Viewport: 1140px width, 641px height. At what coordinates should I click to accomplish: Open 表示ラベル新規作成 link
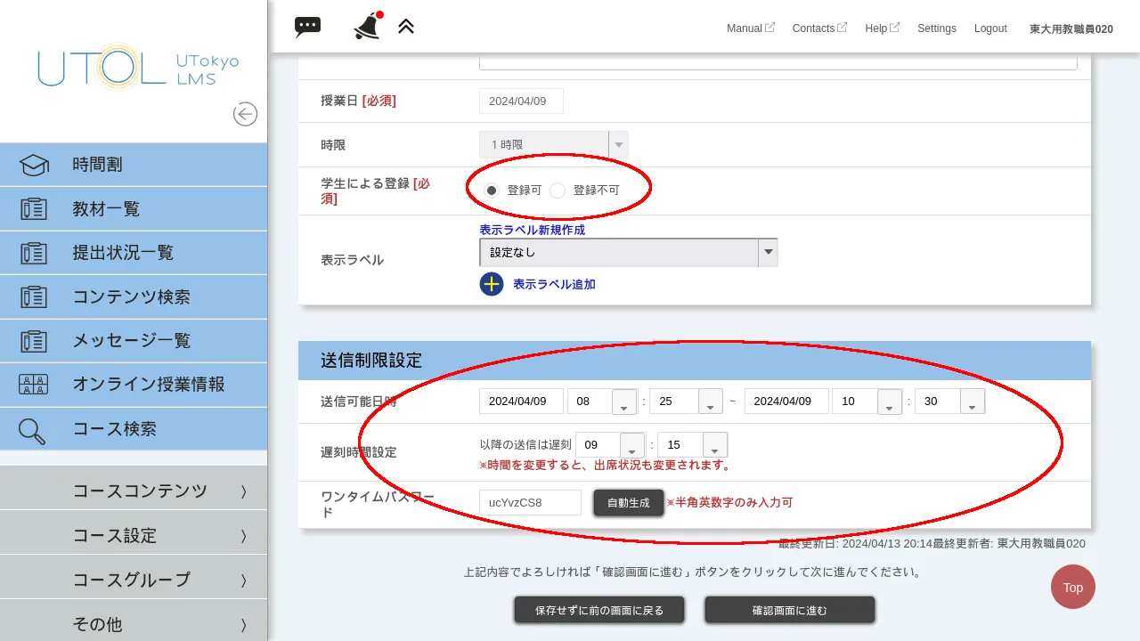(x=531, y=229)
